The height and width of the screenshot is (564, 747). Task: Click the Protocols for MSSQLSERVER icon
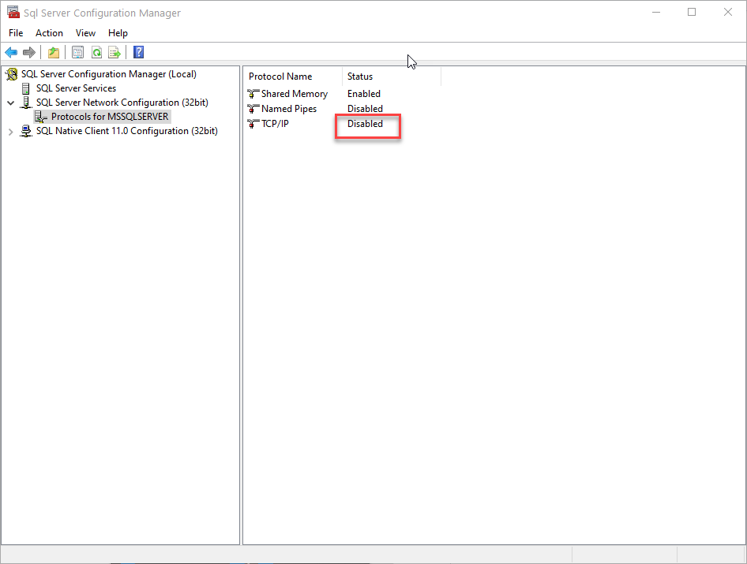tap(41, 117)
